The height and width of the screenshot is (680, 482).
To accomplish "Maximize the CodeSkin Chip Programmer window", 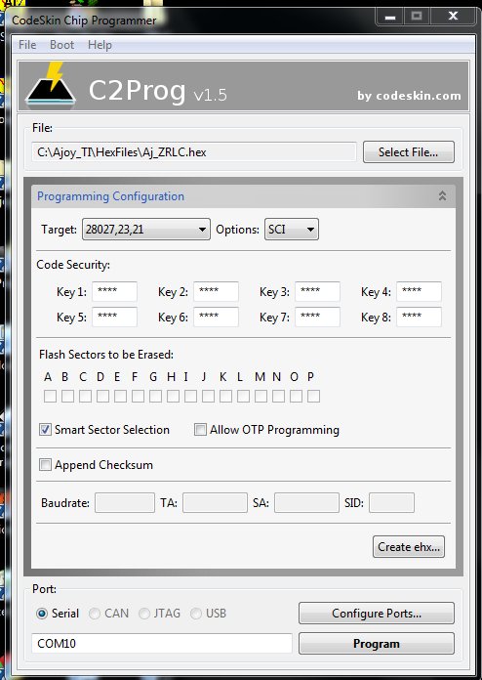I will (x=417, y=17).
